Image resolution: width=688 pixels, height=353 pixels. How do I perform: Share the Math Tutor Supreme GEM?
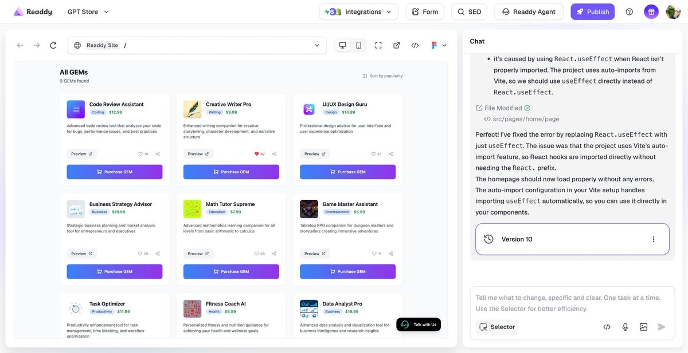274,253
